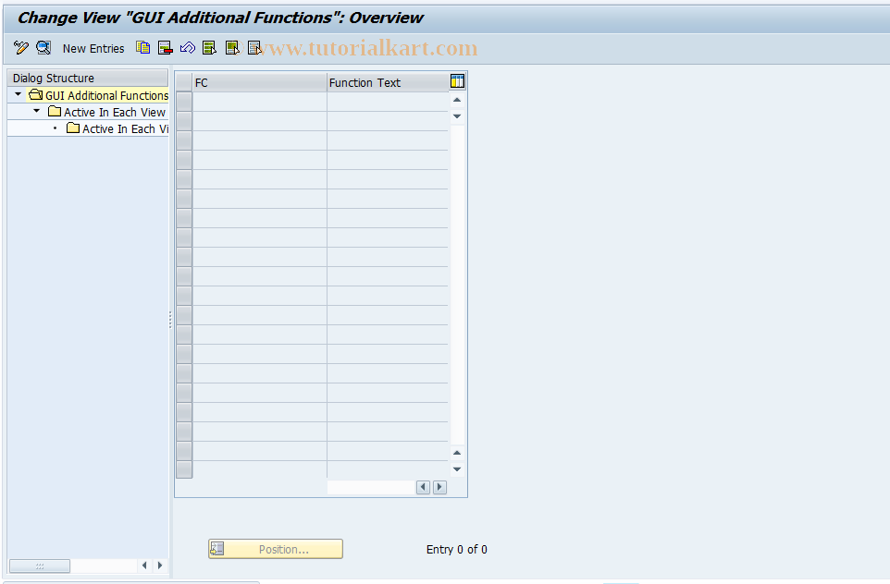The height and width of the screenshot is (584, 890).
Task: Select Active In Each View folder
Action: click(106, 112)
